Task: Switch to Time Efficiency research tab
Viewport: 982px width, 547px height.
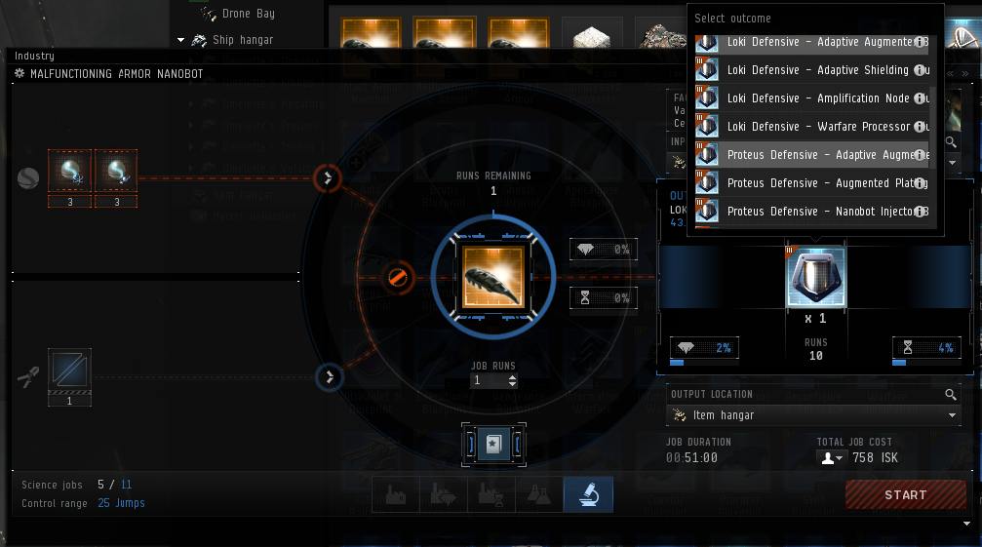Action: tap(491, 495)
